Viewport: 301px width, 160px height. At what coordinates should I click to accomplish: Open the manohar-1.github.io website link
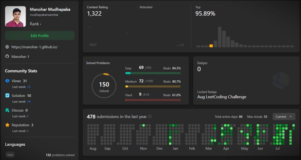coord(34,47)
